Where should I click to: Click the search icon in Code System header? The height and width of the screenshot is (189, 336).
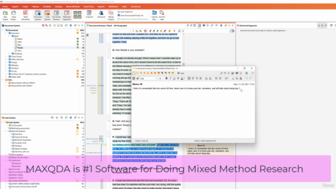(66, 118)
